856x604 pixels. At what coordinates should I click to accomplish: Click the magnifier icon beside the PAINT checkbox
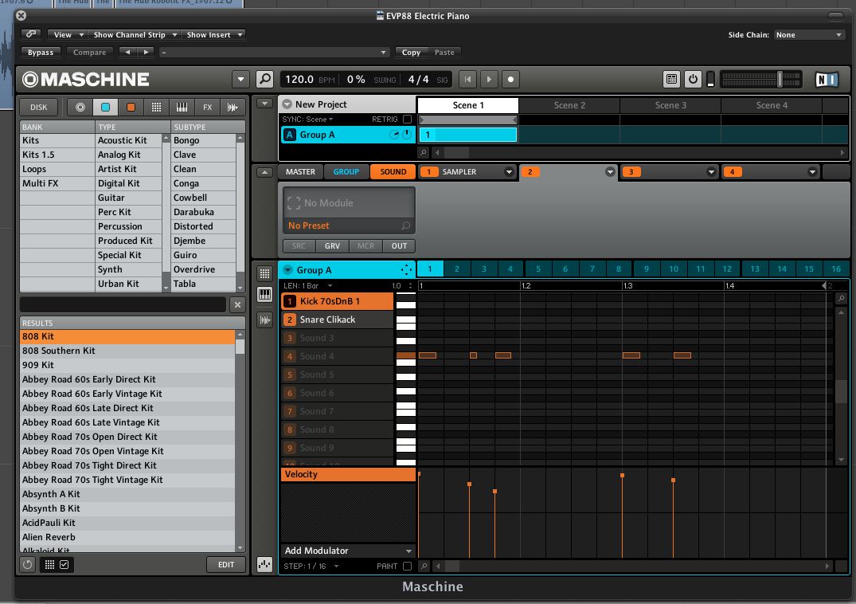coord(423,567)
